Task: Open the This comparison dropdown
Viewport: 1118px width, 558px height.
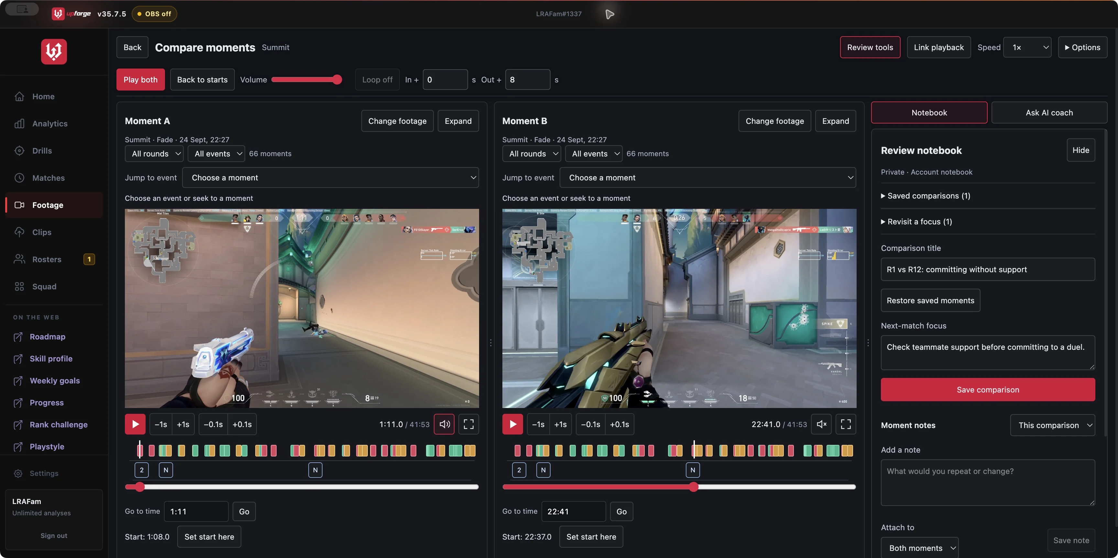Action: 1052,425
